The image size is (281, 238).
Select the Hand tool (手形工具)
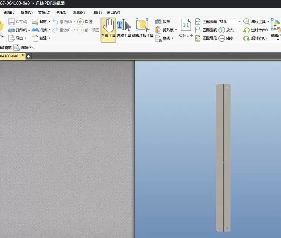tap(109, 30)
